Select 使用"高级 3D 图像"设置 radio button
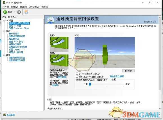 [x=77, y=77]
